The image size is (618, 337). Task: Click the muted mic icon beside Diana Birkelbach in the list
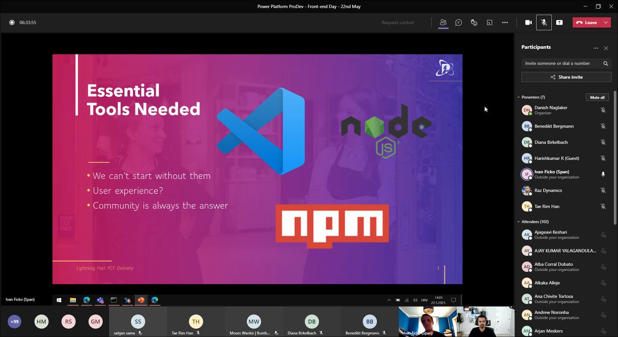pos(603,142)
